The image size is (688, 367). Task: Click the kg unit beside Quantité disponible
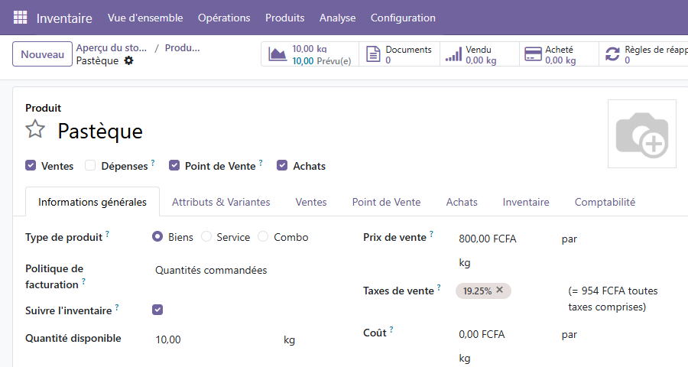289,339
